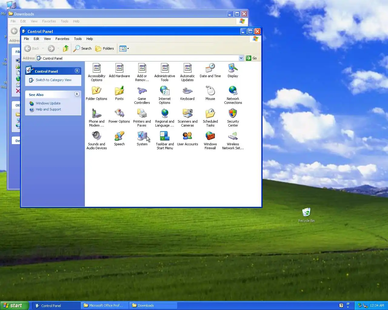Open Edit menu in Control Panel
Viewport: 388px width, 310px height.
36,39
